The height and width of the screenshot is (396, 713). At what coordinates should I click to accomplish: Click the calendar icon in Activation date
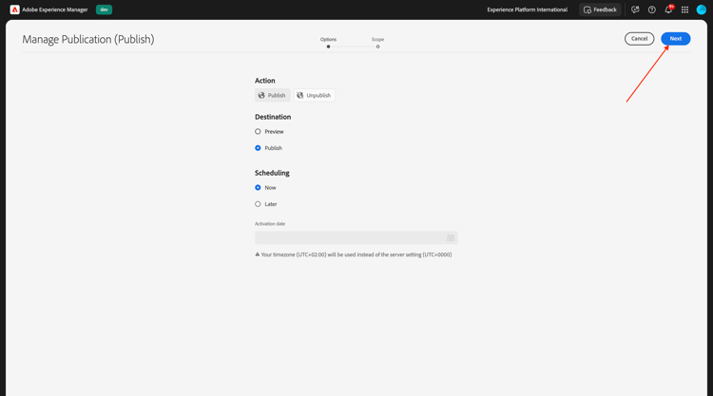click(451, 238)
